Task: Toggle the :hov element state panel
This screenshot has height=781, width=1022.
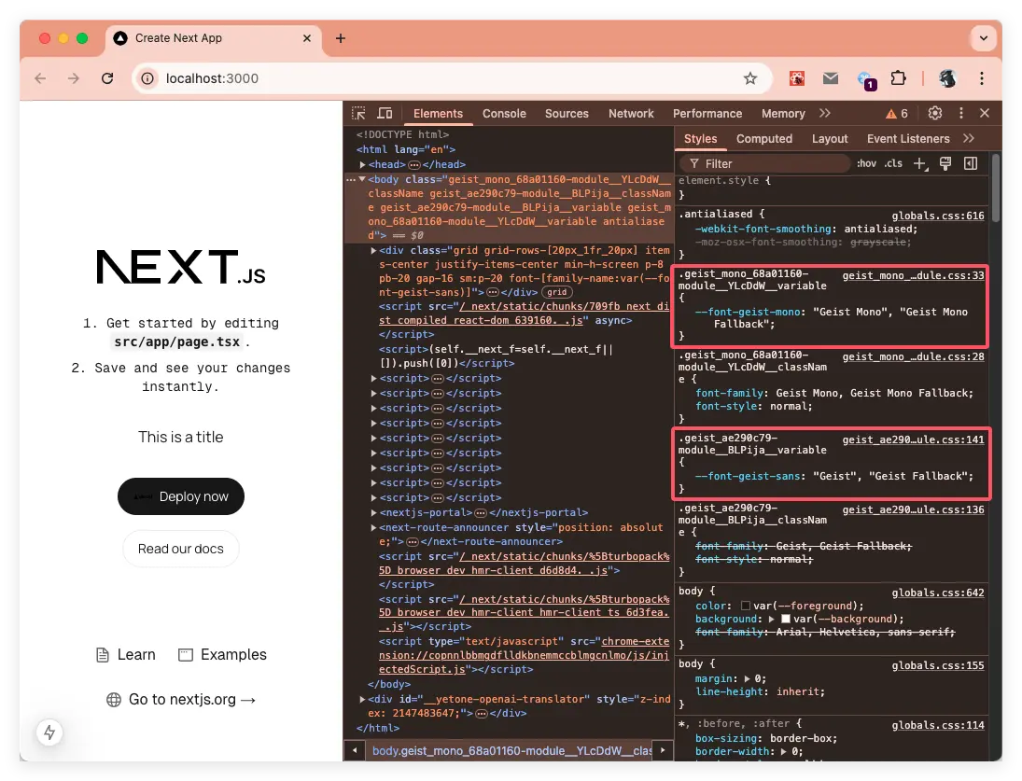Action: [866, 163]
